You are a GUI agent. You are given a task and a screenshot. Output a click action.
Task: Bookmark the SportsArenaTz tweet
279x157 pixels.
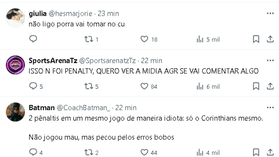256,86
